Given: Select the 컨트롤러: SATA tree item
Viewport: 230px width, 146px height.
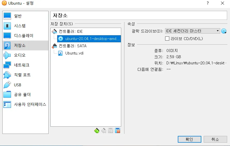Looking at the screenshot, I should (86, 46).
